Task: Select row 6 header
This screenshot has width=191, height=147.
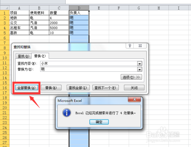Action: pyautogui.click(x=5, y=38)
